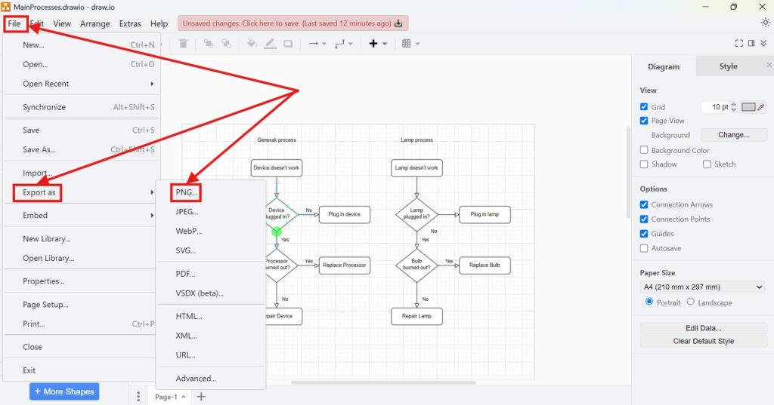The height and width of the screenshot is (405, 774).
Task: Switch to the Style tab
Action: 728,66
